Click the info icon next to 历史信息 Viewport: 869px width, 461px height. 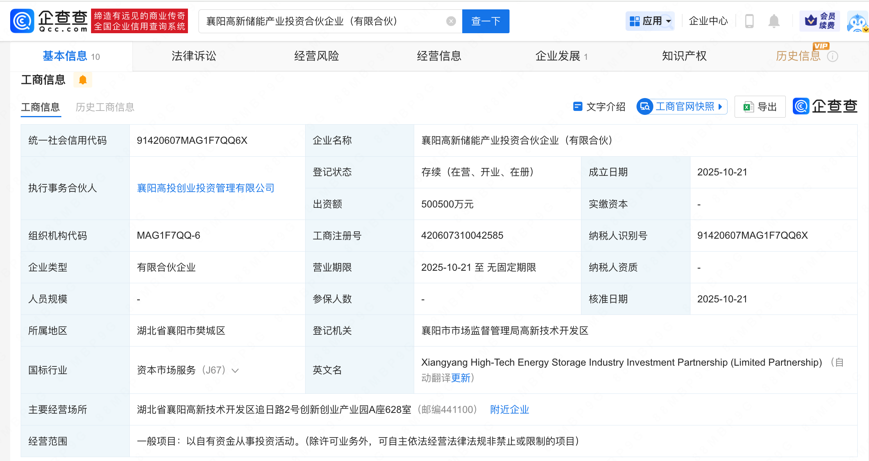[833, 57]
